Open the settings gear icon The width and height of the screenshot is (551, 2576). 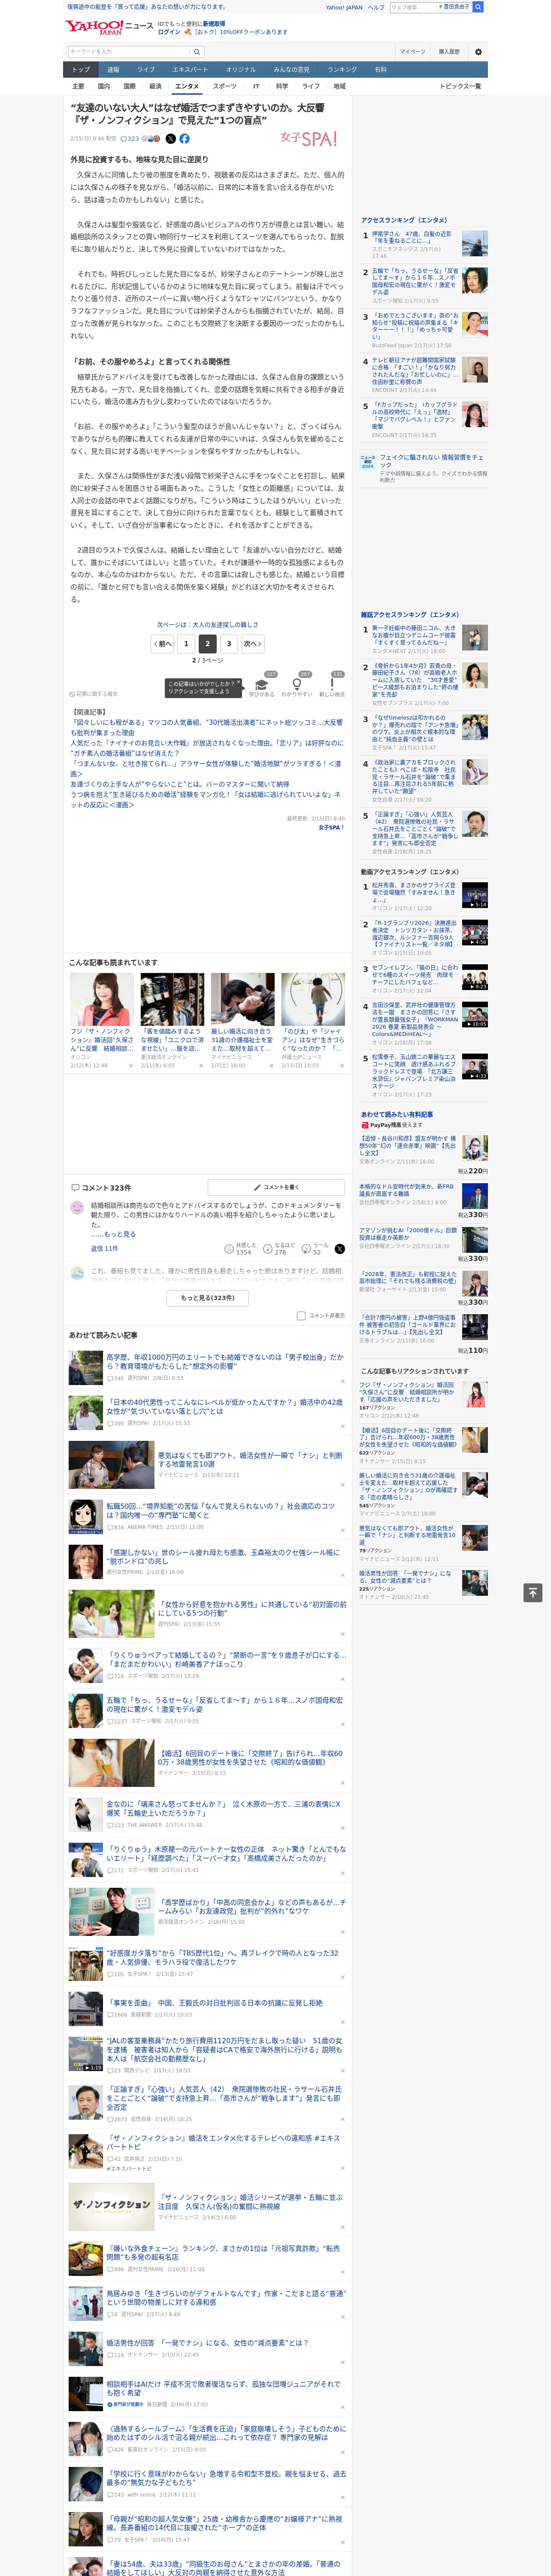coord(478,52)
